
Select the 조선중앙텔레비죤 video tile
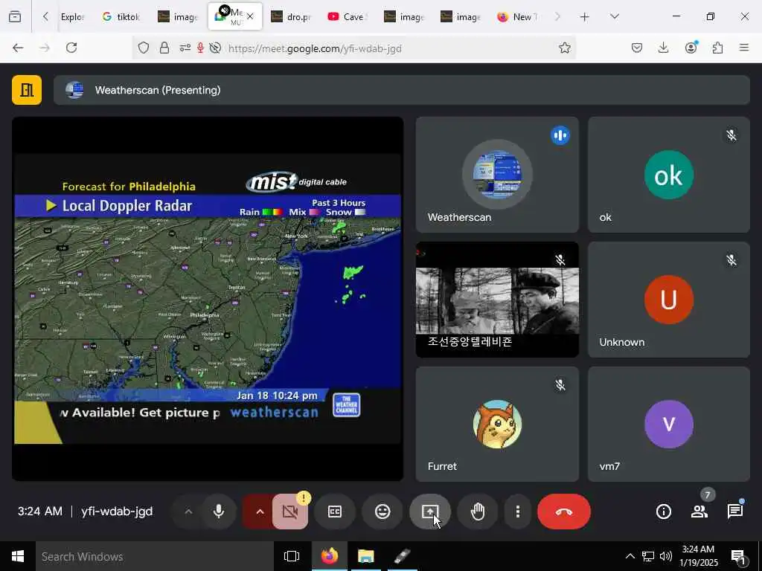[x=497, y=300]
